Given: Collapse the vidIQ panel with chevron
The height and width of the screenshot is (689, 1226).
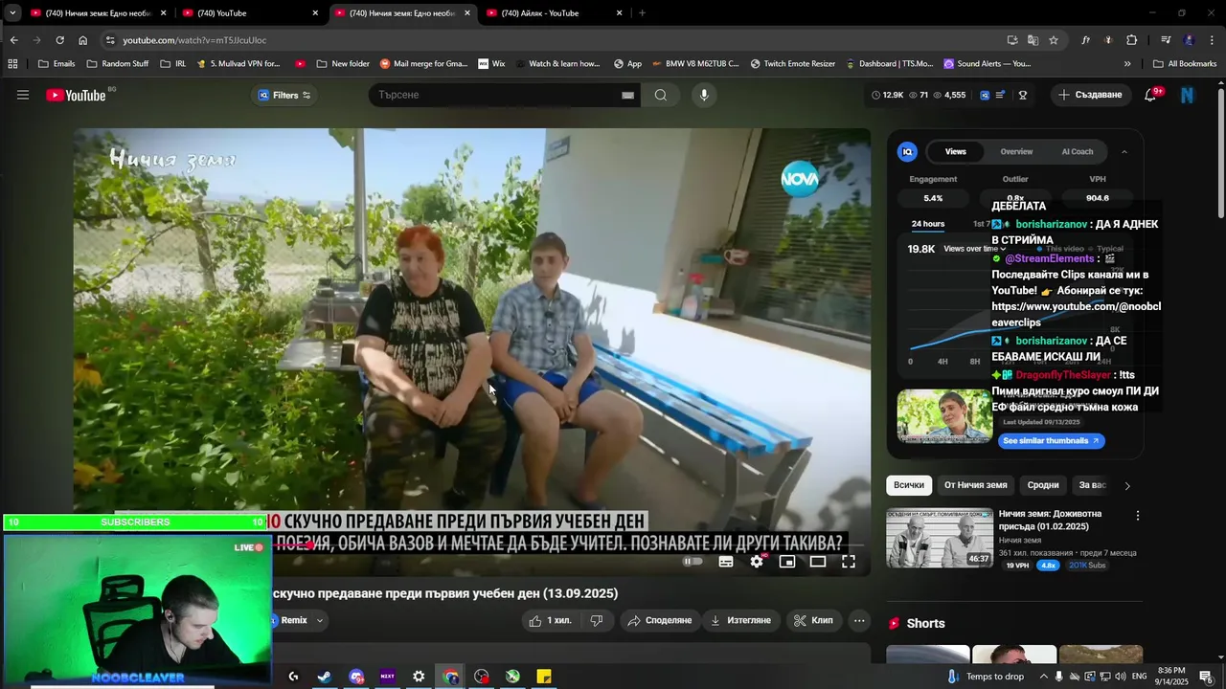Looking at the screenshot, I should point(1124,151).
